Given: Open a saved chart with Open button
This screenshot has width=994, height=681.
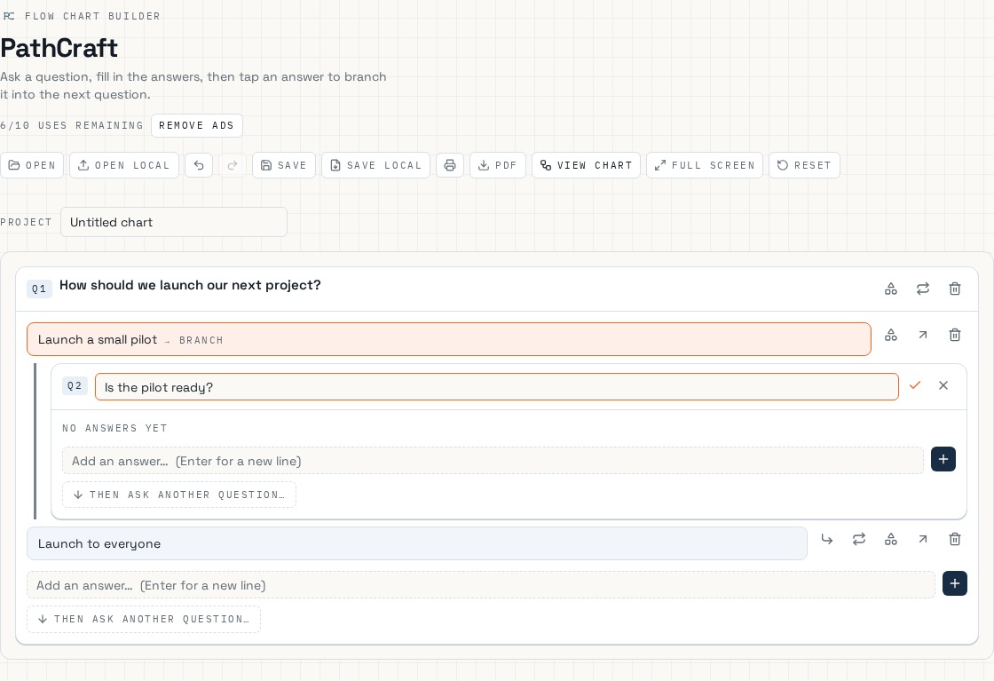Looking at the screenshot, I should pyautogui.click(x=32, y=165).
